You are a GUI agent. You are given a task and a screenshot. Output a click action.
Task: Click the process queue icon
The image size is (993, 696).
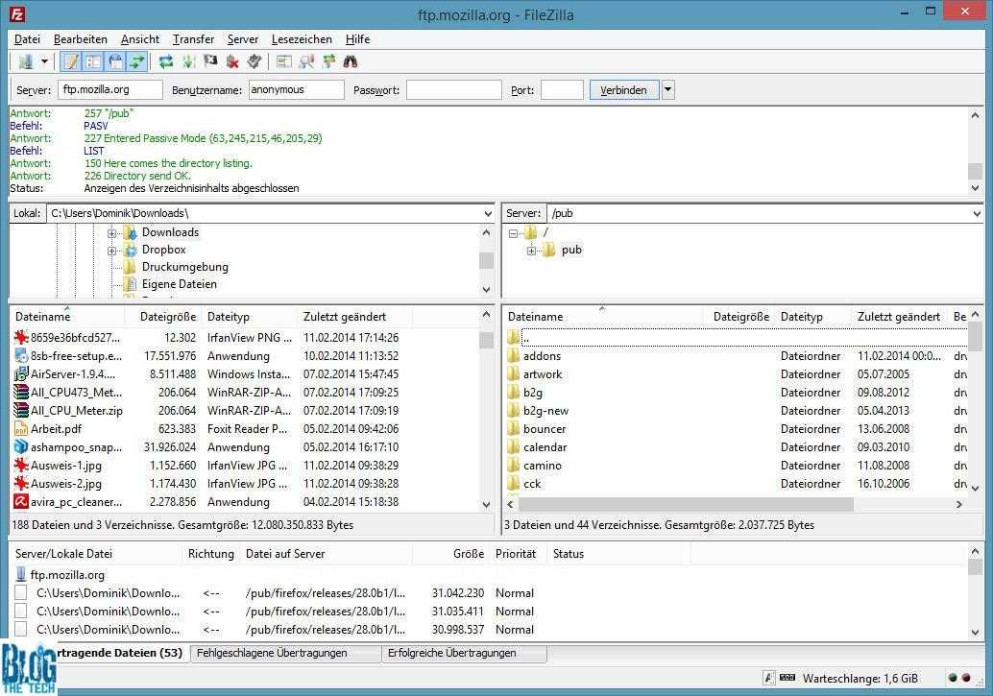(188, 61)
